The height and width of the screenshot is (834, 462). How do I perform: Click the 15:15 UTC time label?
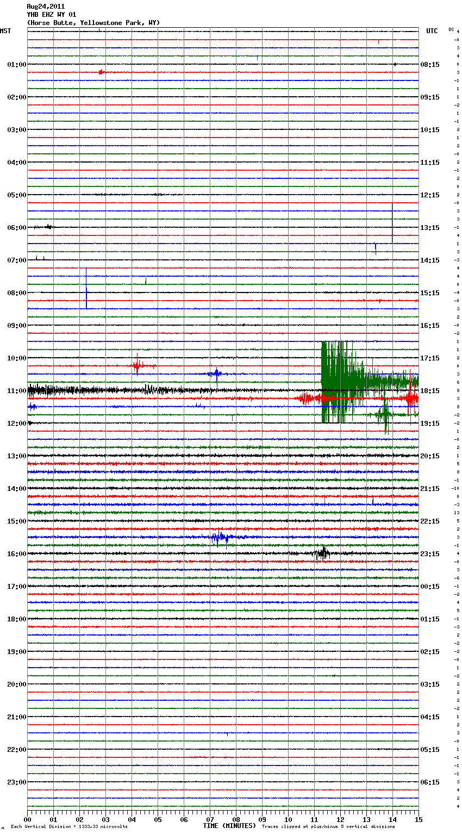tap(430, 293)
